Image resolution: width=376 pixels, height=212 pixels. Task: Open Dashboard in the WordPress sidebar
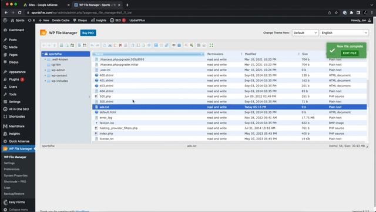click(x=16, y=30)
